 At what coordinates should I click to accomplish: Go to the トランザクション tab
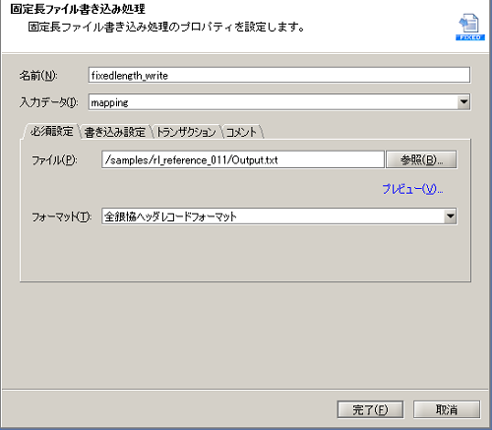pyautogui.click(x=186, y=132)
